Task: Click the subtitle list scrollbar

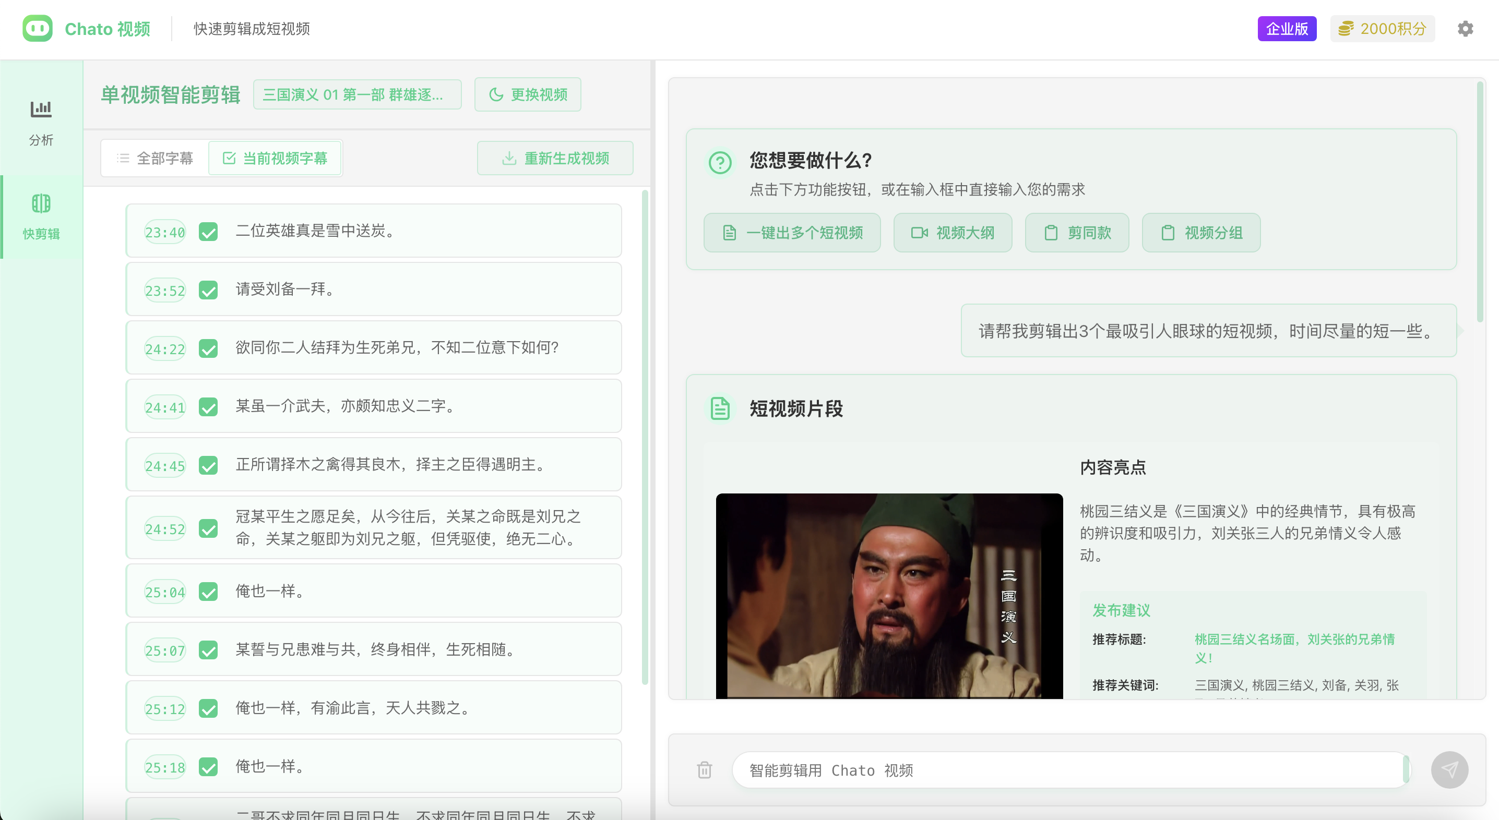Action: coord(644,436)
